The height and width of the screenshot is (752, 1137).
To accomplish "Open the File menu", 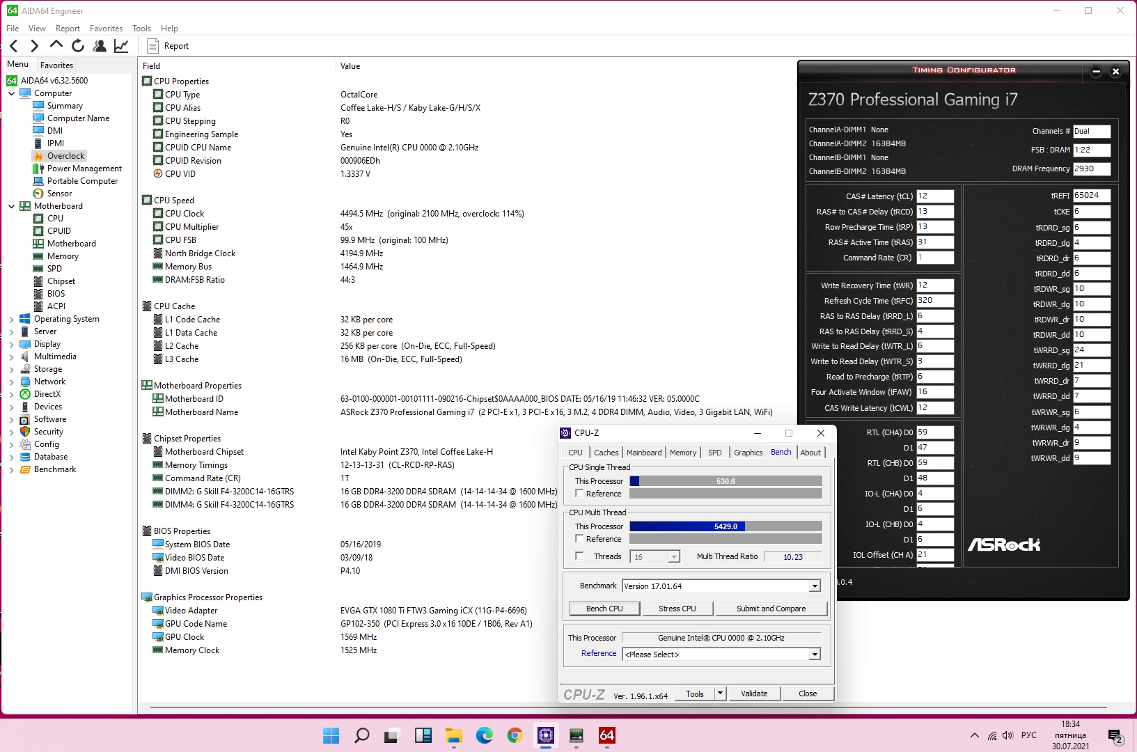I will coord(13,29).
